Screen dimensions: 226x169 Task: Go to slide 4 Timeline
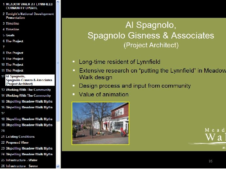12,29
